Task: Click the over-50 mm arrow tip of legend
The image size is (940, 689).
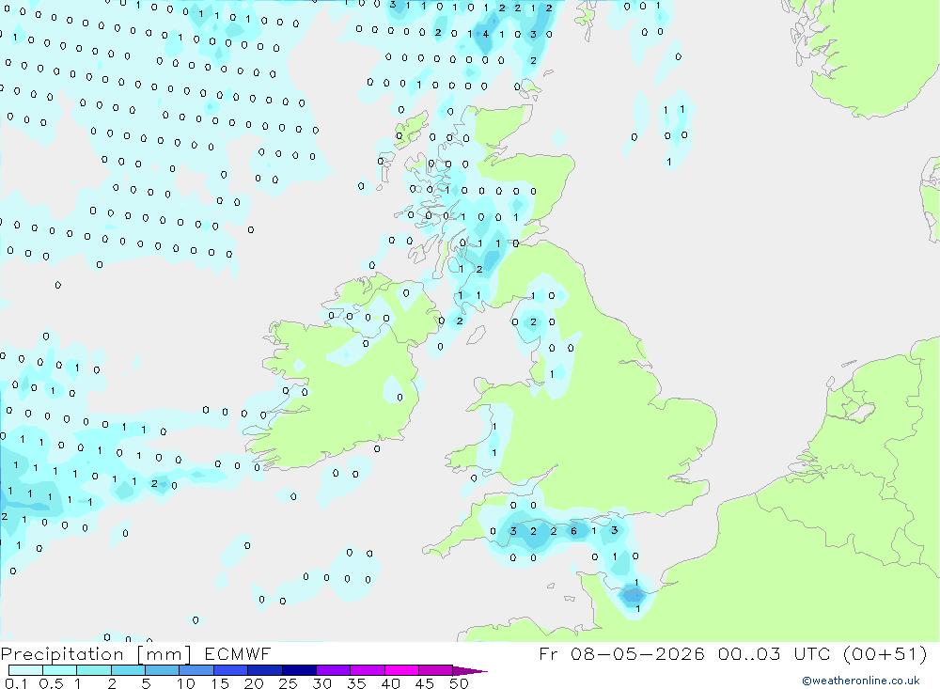Action: [x=471, y=671]
